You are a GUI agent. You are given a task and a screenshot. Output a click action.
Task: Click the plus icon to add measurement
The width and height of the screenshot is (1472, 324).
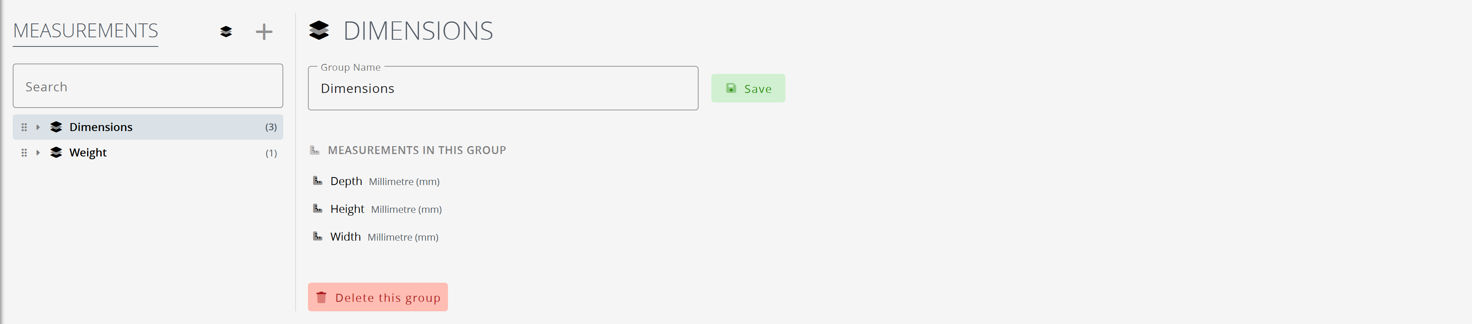(263, 32)
